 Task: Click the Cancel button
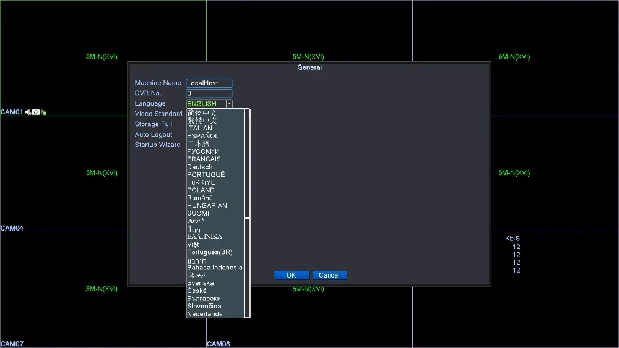tap(329, 275)
